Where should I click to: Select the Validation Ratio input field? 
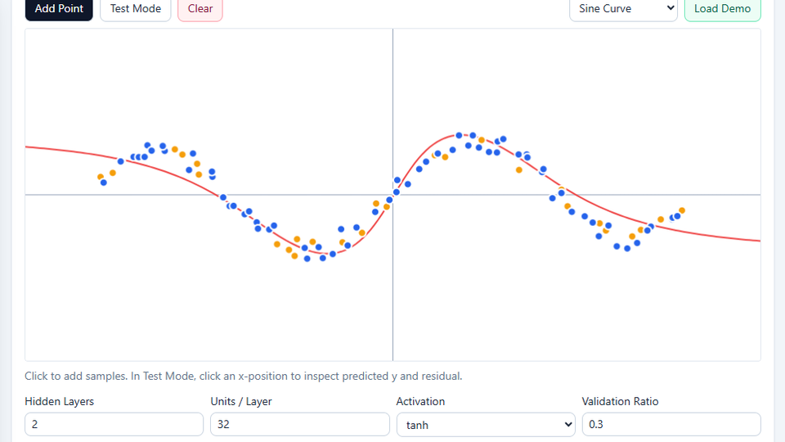click(x=671, y=424)
